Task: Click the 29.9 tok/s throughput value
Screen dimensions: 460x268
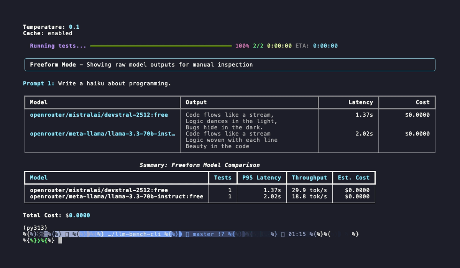Action: point(309,190)
